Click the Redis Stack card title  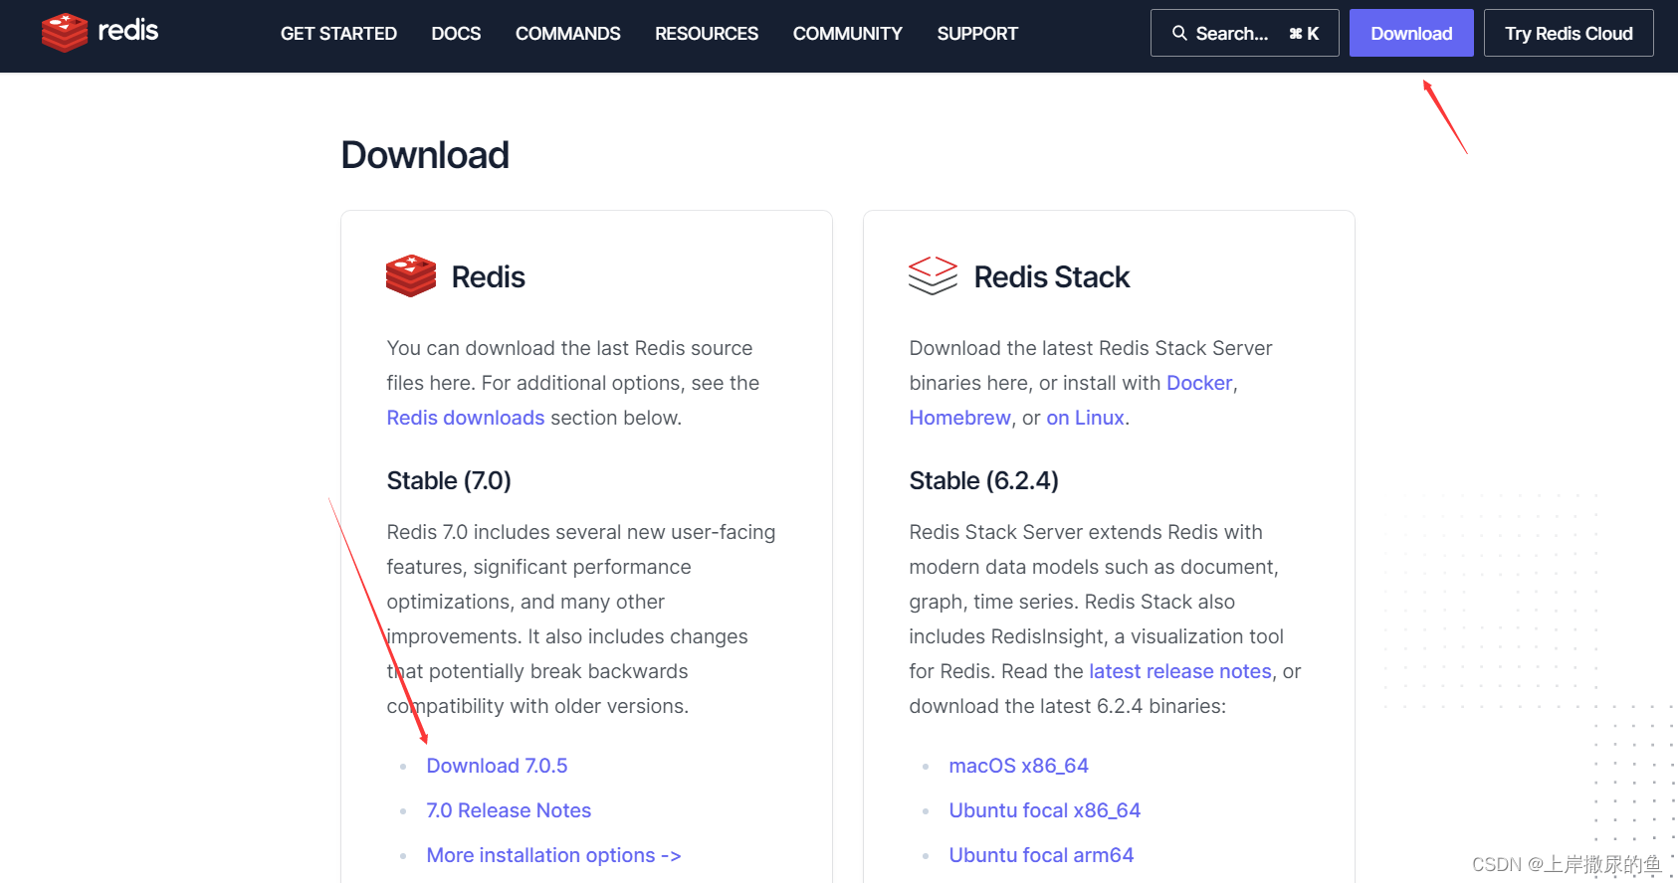(x=1051, y=276)
